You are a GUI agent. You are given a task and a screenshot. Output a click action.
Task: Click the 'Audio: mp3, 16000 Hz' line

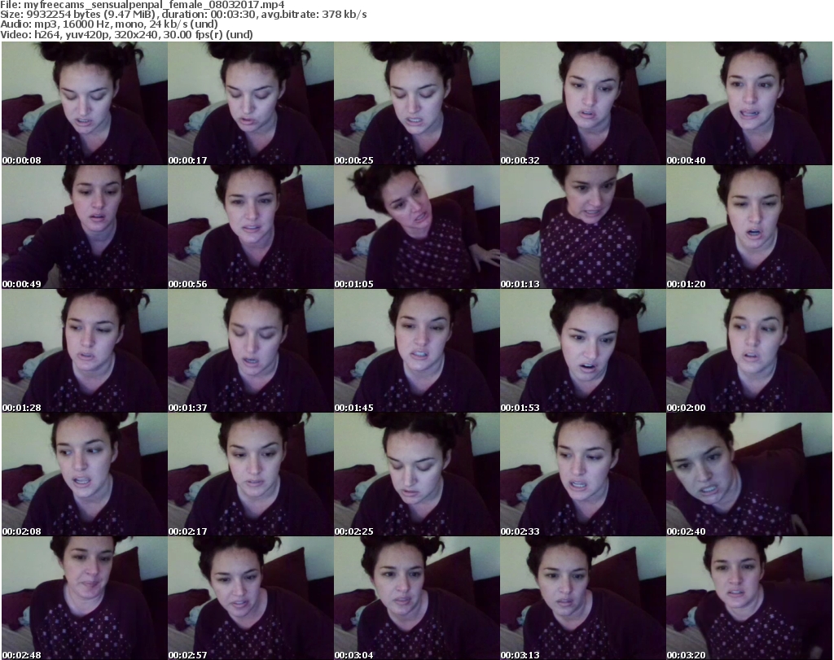(108, 24)
